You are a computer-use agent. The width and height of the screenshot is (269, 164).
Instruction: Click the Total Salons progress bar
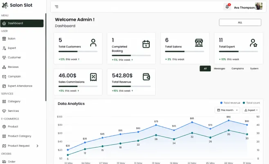185,51
